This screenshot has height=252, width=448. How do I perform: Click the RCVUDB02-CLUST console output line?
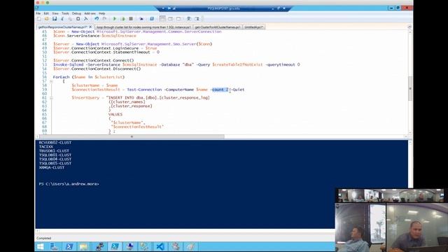click(x=55, y=143)
